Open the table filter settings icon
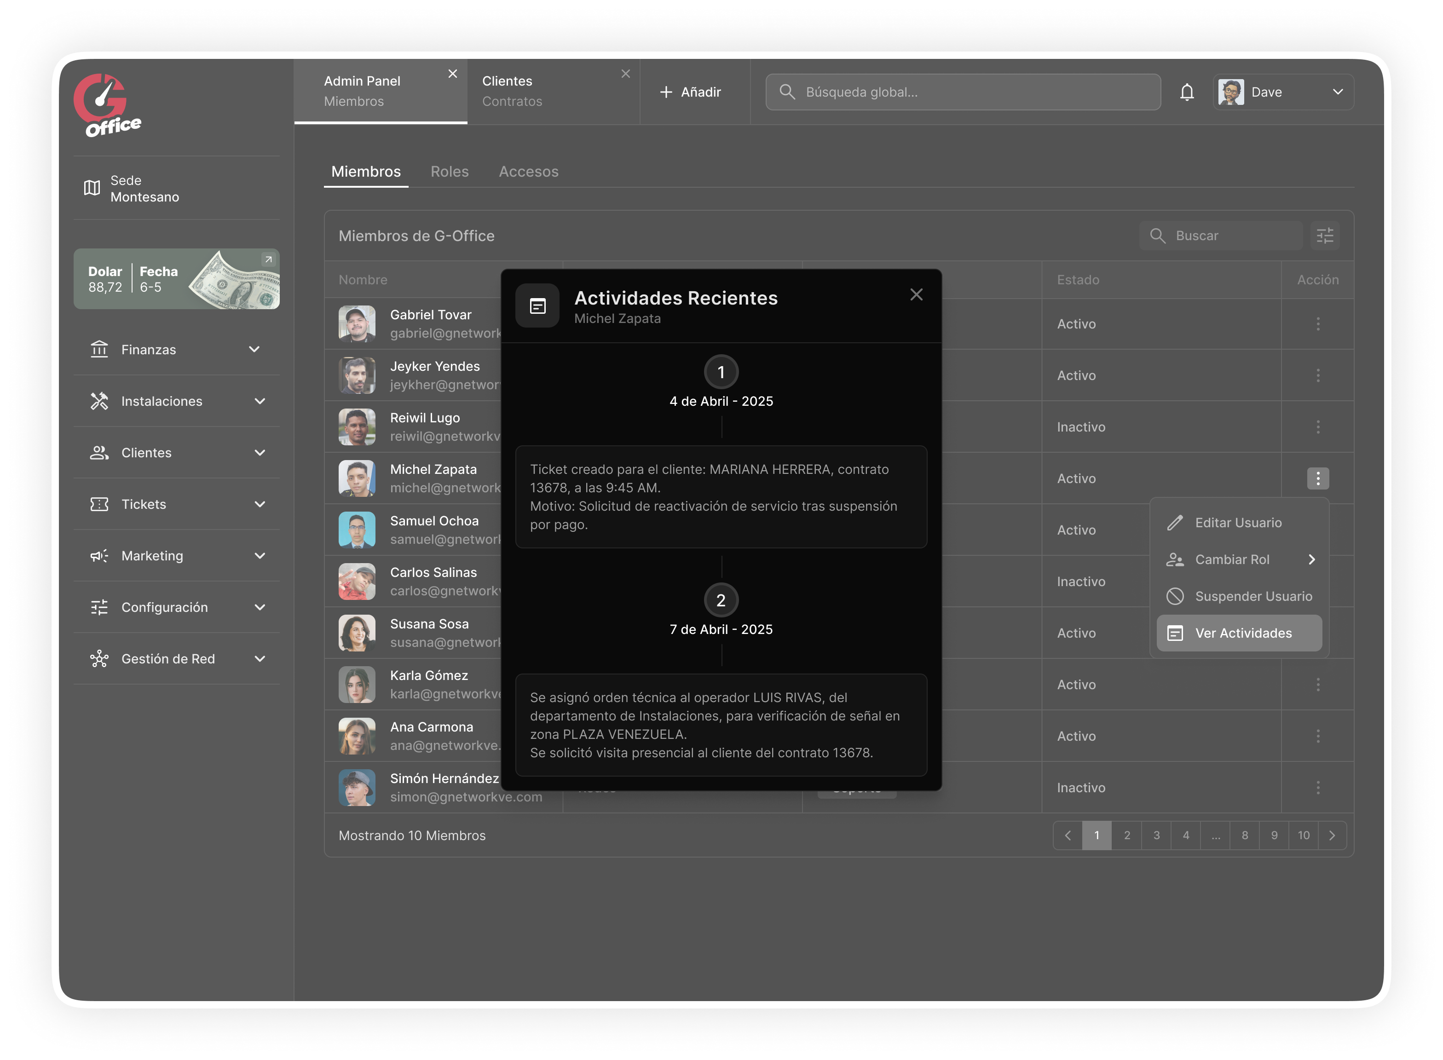 pyautogui.click(x=1324, y=236)
